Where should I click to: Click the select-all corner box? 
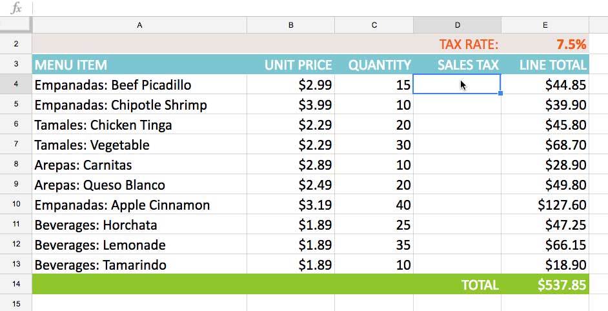(x=15, y=25)
